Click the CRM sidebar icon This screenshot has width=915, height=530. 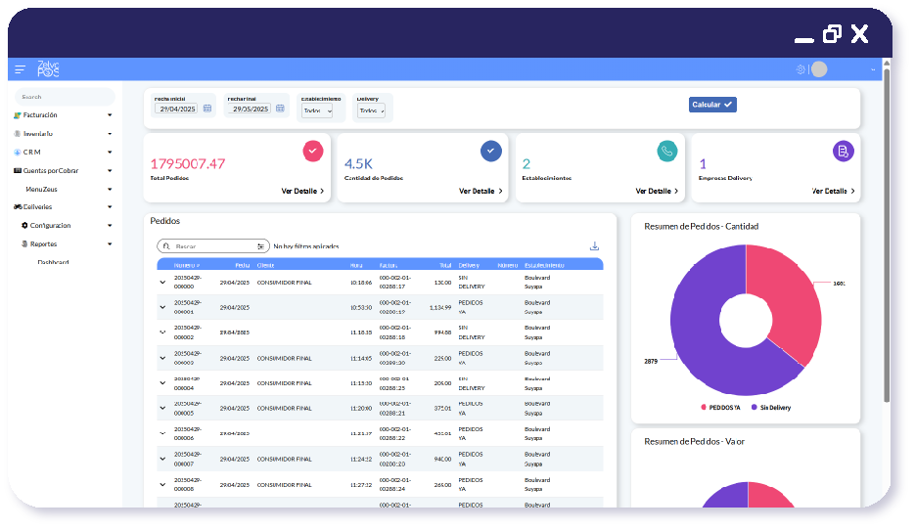(x=17, y=153)
